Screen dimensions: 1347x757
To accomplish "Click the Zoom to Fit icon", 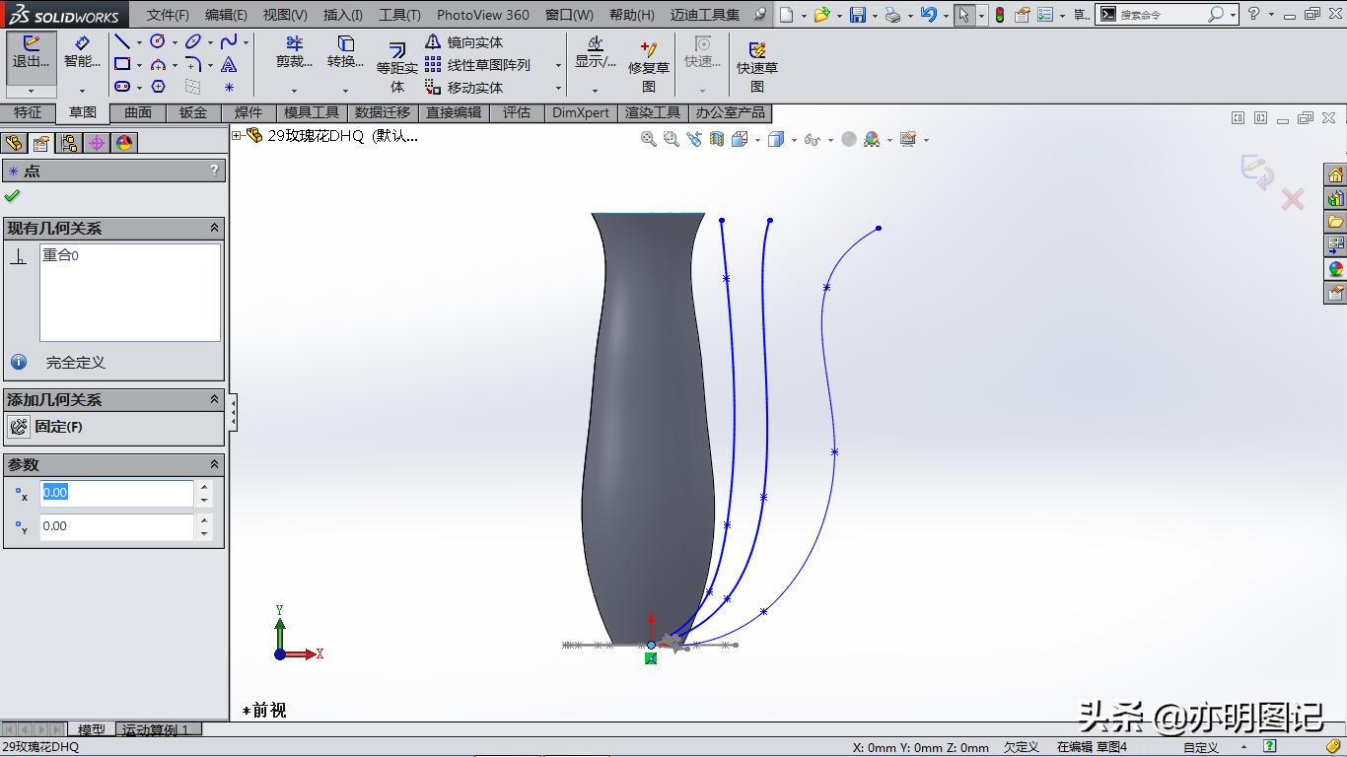I will tap(649, 139).
